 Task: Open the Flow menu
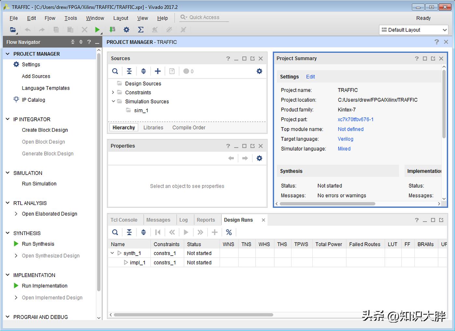50,18
